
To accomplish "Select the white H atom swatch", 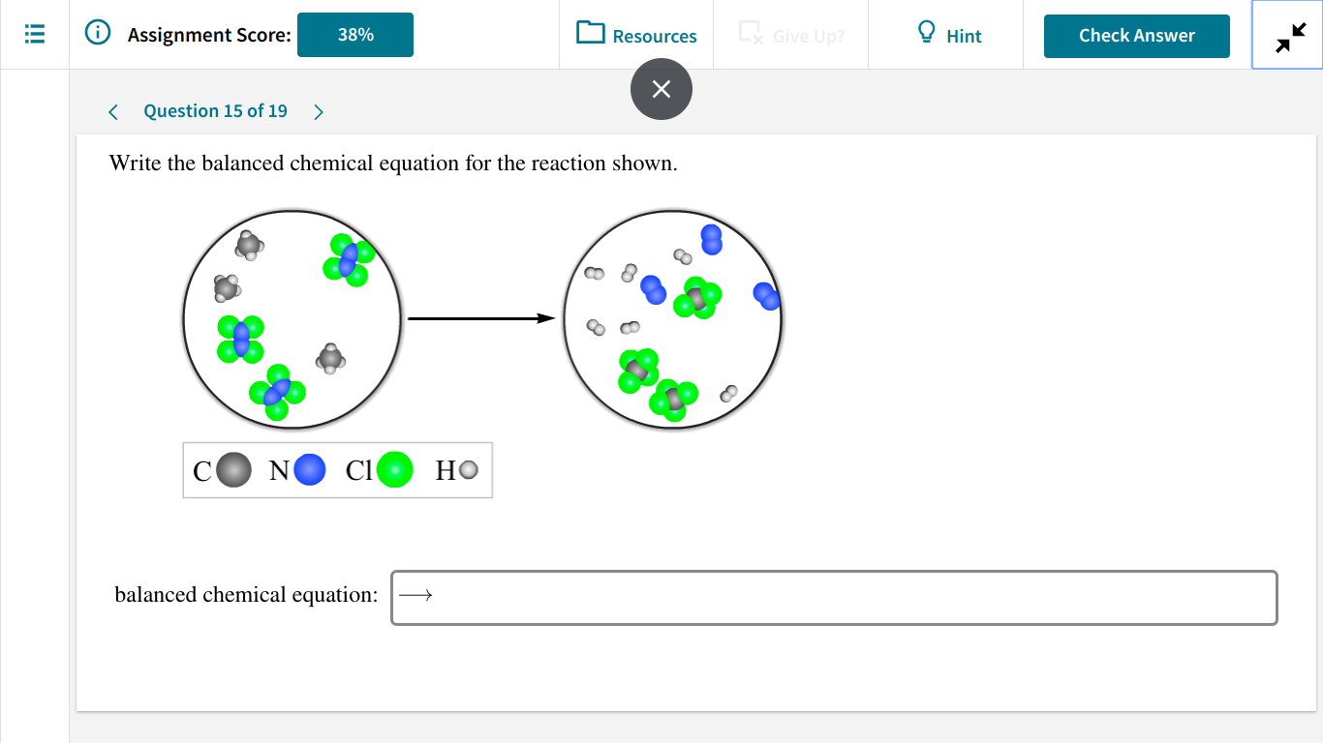I will click(466, 470).
